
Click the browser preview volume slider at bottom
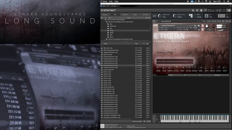[137, 121]
